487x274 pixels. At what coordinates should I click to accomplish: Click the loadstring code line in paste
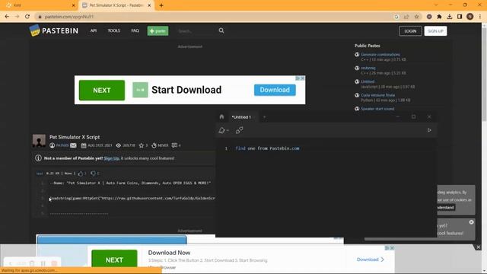[132, 198]
